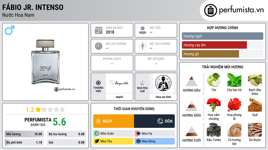
Task: Click the moon icon in Đêm bar
Action: tap(160, 121)
